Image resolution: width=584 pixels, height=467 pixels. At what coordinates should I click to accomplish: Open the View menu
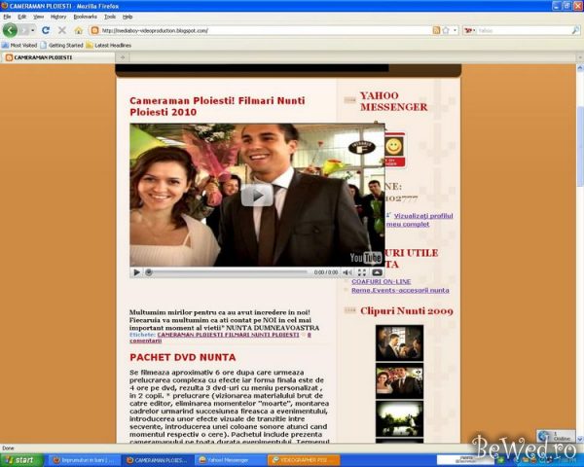coord(38,17)
